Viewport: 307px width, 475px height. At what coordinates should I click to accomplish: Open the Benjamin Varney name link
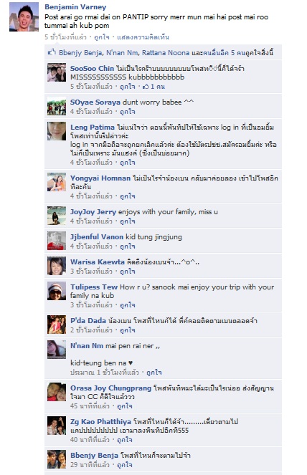point(75,7)
